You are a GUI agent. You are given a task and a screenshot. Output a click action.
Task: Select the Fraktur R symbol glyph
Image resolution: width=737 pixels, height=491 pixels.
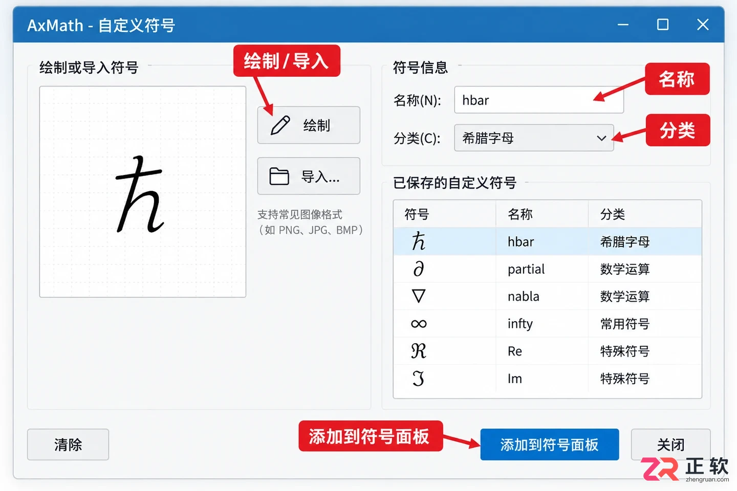419,351
